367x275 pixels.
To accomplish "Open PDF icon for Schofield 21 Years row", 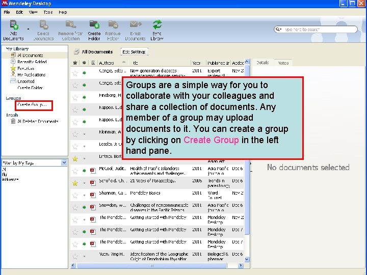I will pyautogui.click(x=93, y=183).
